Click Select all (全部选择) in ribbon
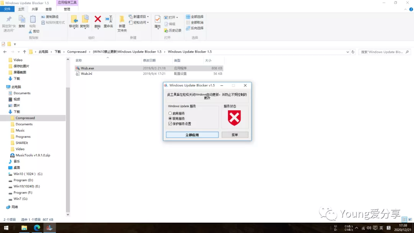Screen dimensions: 414x233 tap(195, 16)
